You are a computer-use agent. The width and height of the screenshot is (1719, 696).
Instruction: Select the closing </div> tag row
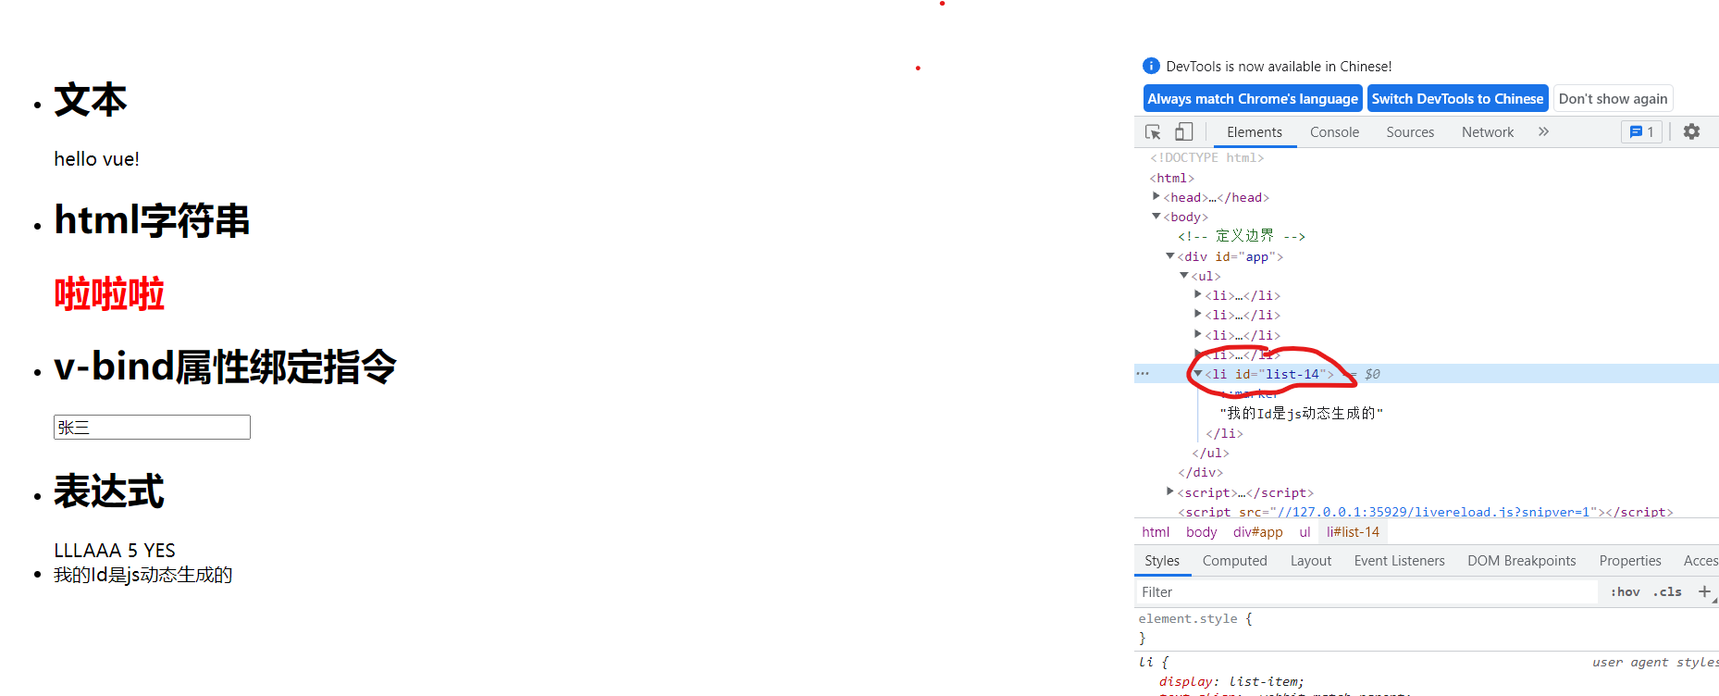1200,473
